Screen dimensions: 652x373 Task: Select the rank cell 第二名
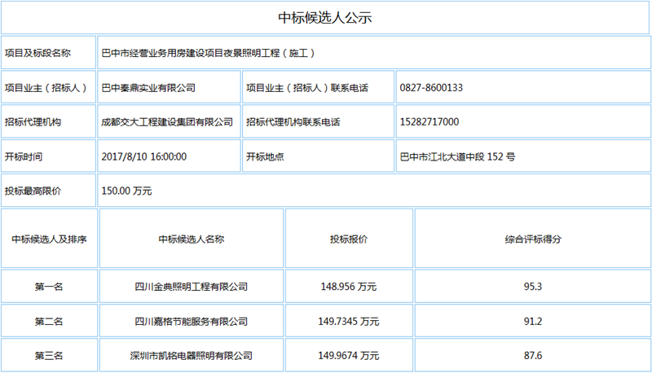49,321
